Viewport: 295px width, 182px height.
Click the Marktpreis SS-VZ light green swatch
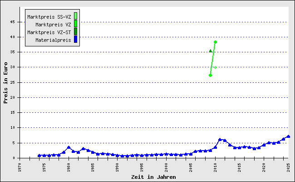point(75,16)
